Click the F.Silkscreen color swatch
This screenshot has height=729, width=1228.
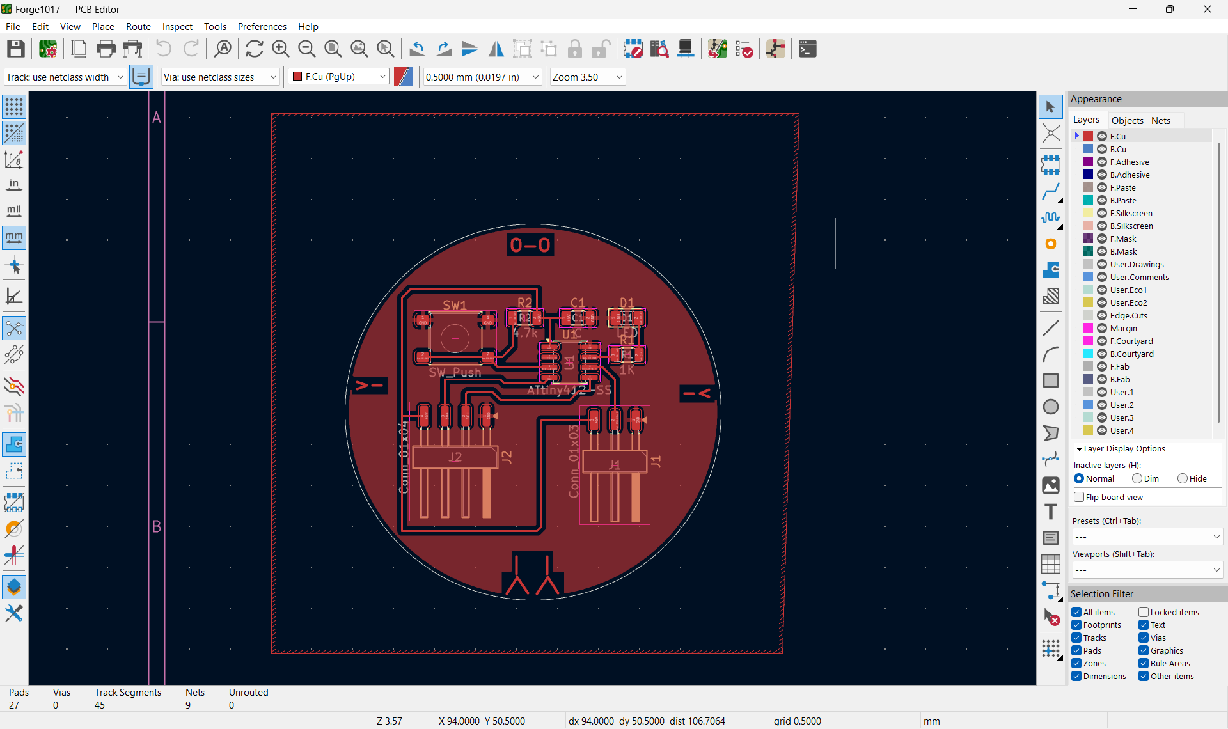tap(1088, 213)
